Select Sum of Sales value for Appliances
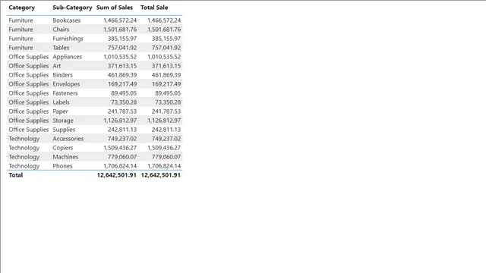Viewport: 486px width, 273px height. point(120,57)
